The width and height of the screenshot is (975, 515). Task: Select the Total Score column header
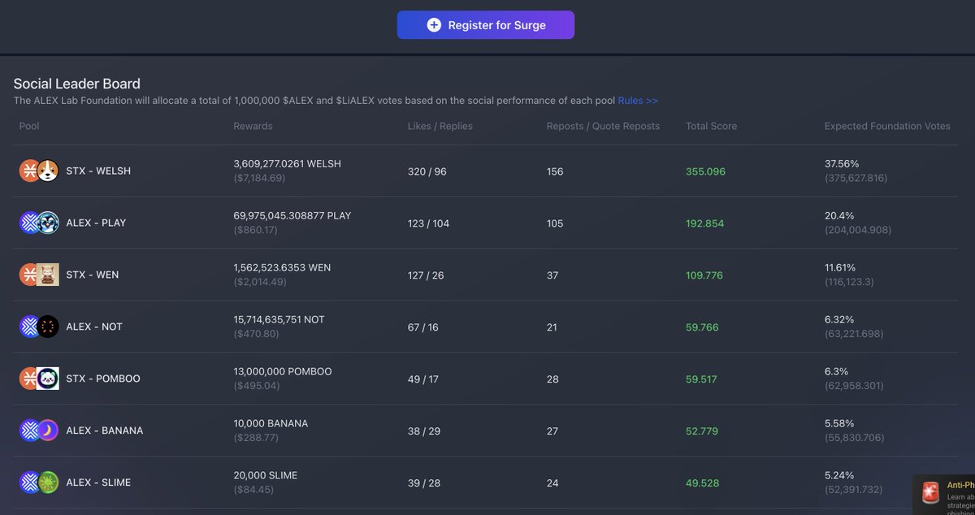click(x=711, y=126)
